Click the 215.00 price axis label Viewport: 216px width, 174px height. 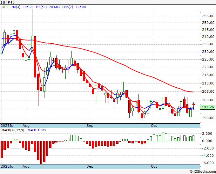coord(208,75)
